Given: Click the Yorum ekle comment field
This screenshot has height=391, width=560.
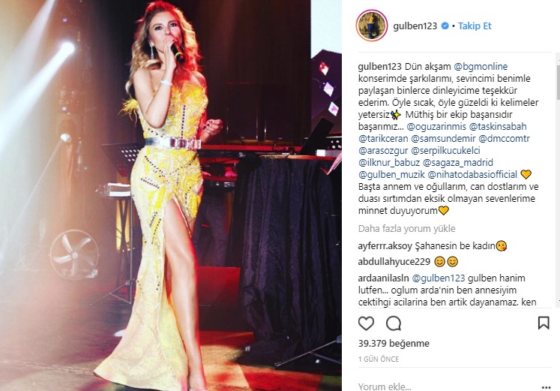Looking at the screenshot, I should tap(448, 386).
